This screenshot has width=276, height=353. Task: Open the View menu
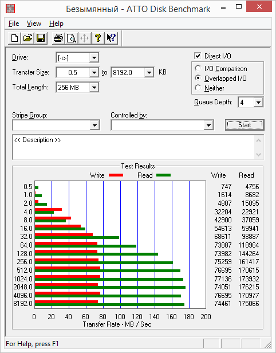coord(34,23)
